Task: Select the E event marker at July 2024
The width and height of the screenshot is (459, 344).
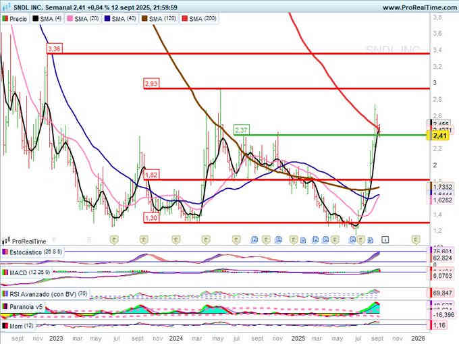Action: click(x=236, y=240)
